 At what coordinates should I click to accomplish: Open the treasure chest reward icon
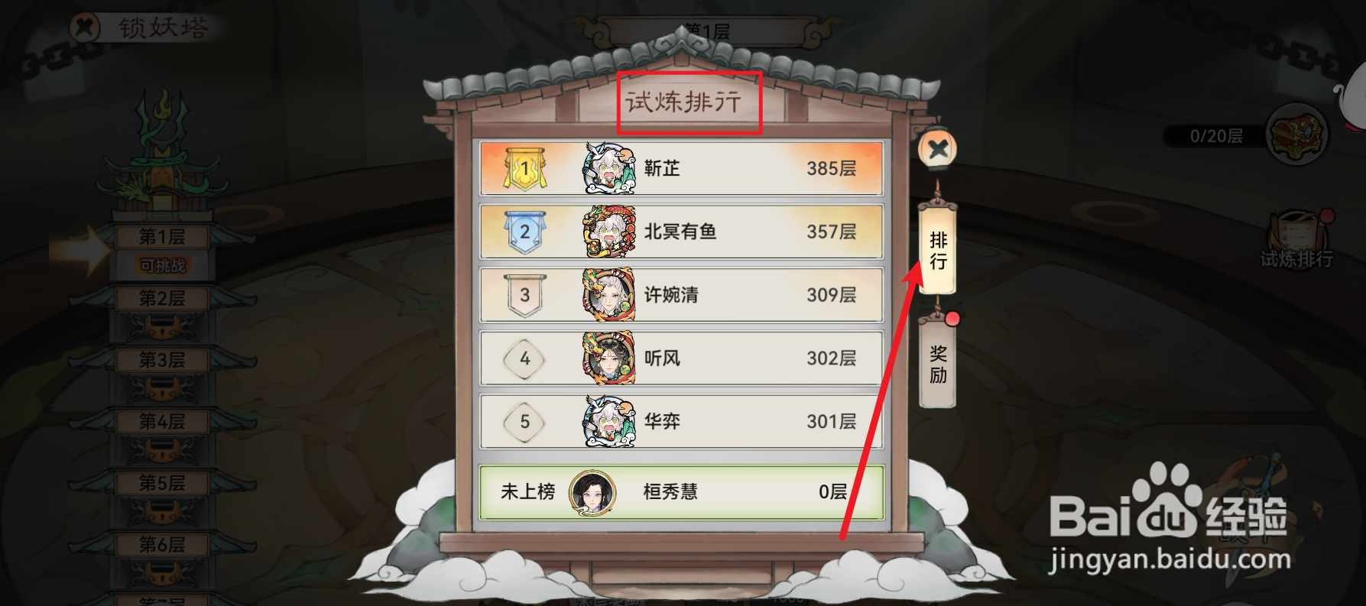(x=1297, y=135)
